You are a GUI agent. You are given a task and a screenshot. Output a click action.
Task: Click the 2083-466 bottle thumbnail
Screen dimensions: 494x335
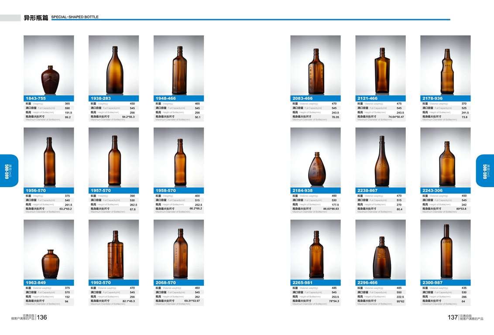316,65
